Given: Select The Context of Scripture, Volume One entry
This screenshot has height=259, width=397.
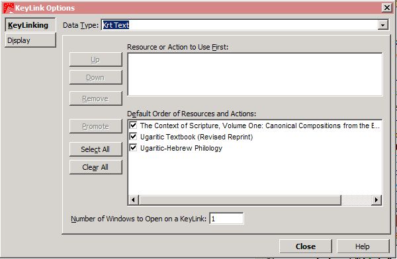Looking at the screenshot, I should [260, 126].
